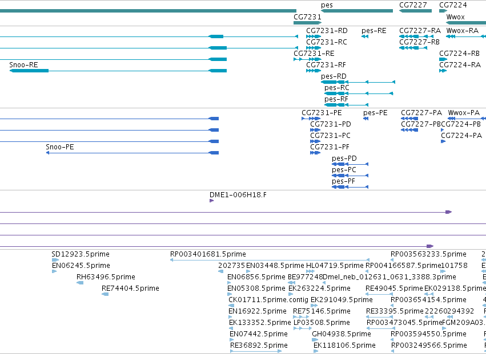This screenshot has width=486, height=354.
Task: Select EST RH63496.5prime
Action: (x=80, y=283)
